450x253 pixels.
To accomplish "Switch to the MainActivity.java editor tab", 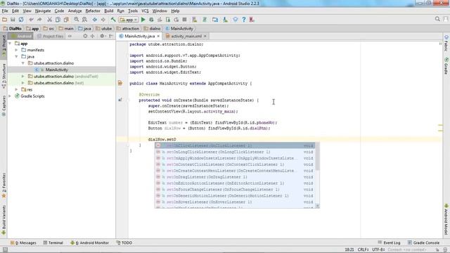I will point(139,36).
